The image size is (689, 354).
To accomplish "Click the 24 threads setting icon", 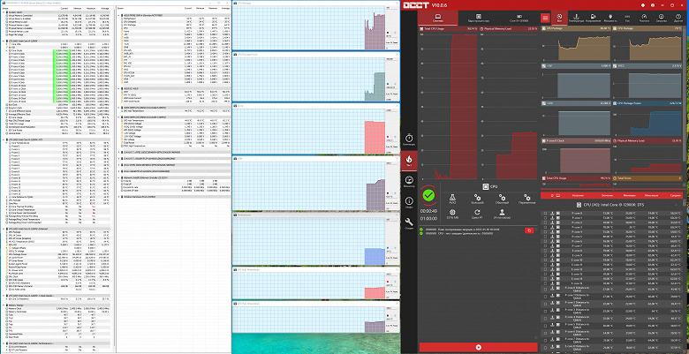I will 503,214.
